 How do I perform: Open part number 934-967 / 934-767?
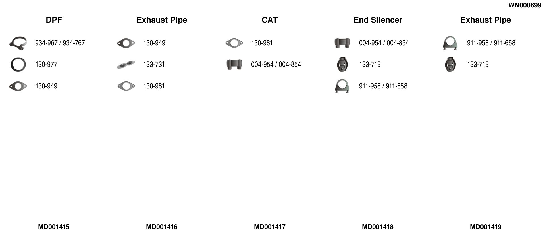coord(60,43)
